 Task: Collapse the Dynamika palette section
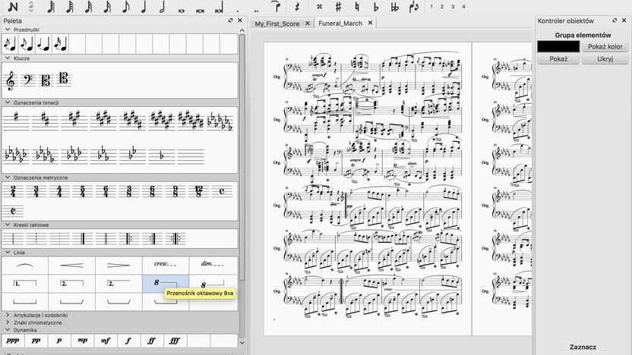(x=8, y=330)
